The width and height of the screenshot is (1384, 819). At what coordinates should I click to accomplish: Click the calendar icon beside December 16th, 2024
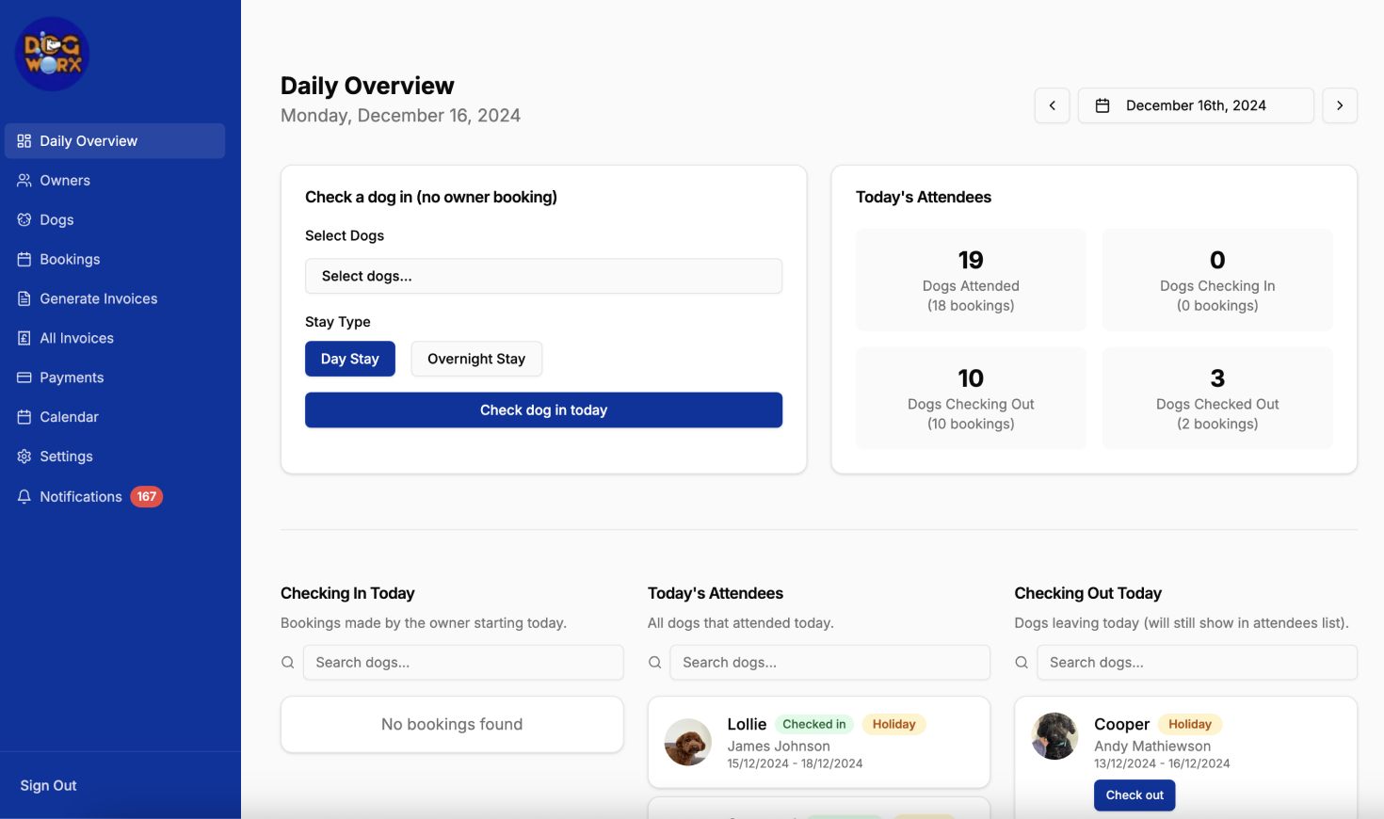1102,105
